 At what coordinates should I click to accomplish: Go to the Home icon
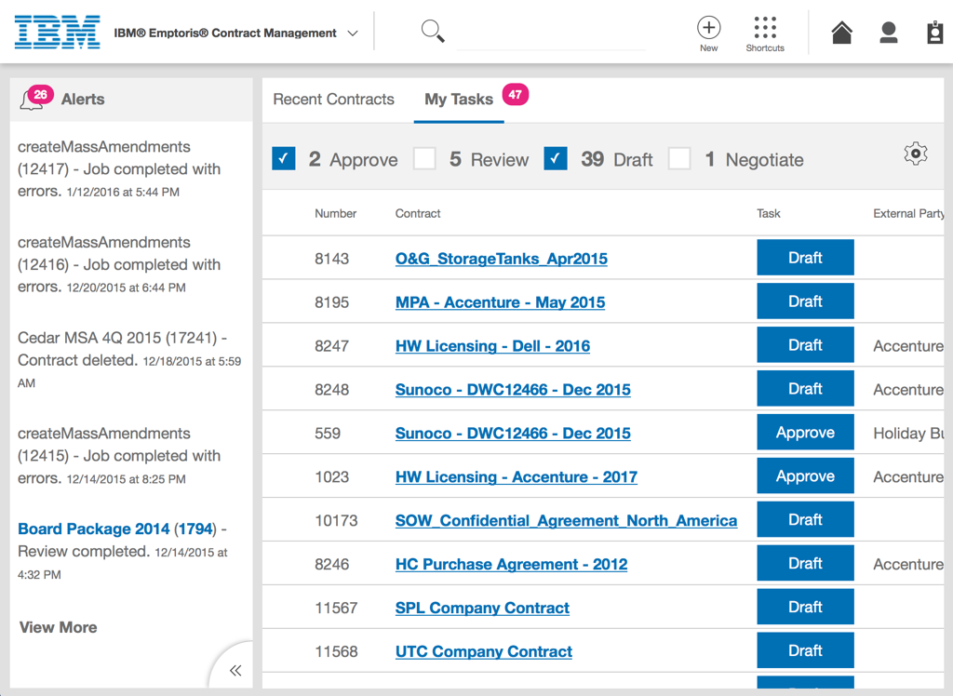(841, 33)
